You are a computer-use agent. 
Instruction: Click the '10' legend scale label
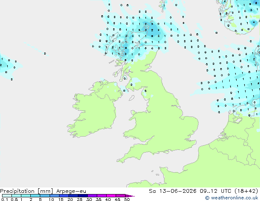51,199
